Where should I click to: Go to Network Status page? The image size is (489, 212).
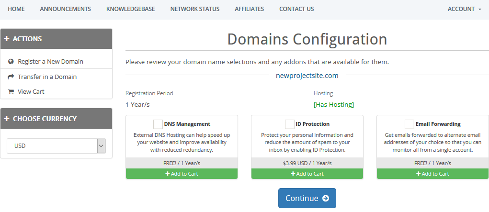pyautogui.click(x=195, y=9)
